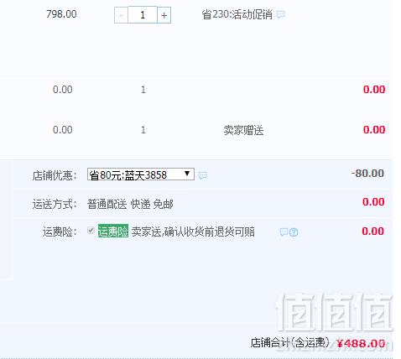Click the 运送方式 label
The width and height of the screenshot is (401, 359).
(55, 204)
